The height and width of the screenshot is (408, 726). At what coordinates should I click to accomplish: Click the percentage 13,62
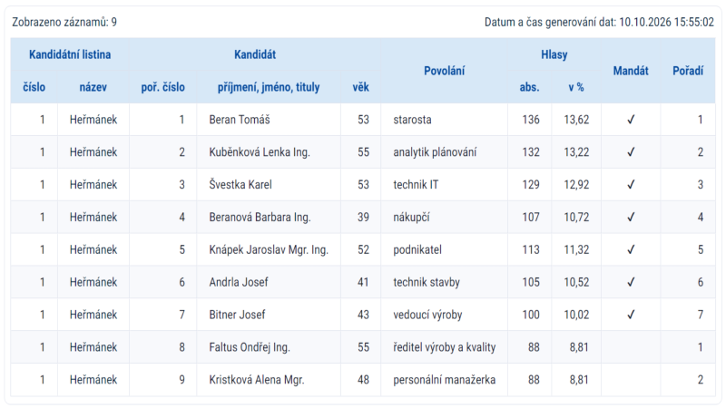[x=576, y=120]
